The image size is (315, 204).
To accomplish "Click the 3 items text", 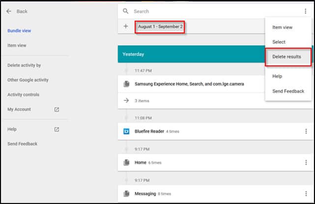I will (142, 101).
